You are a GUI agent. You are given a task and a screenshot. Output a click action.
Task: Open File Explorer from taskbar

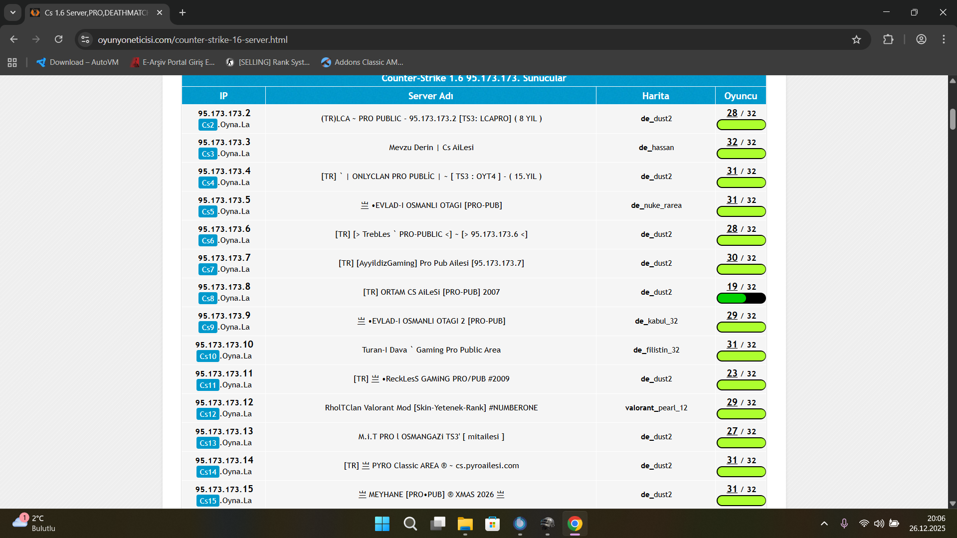click(465, 524)
